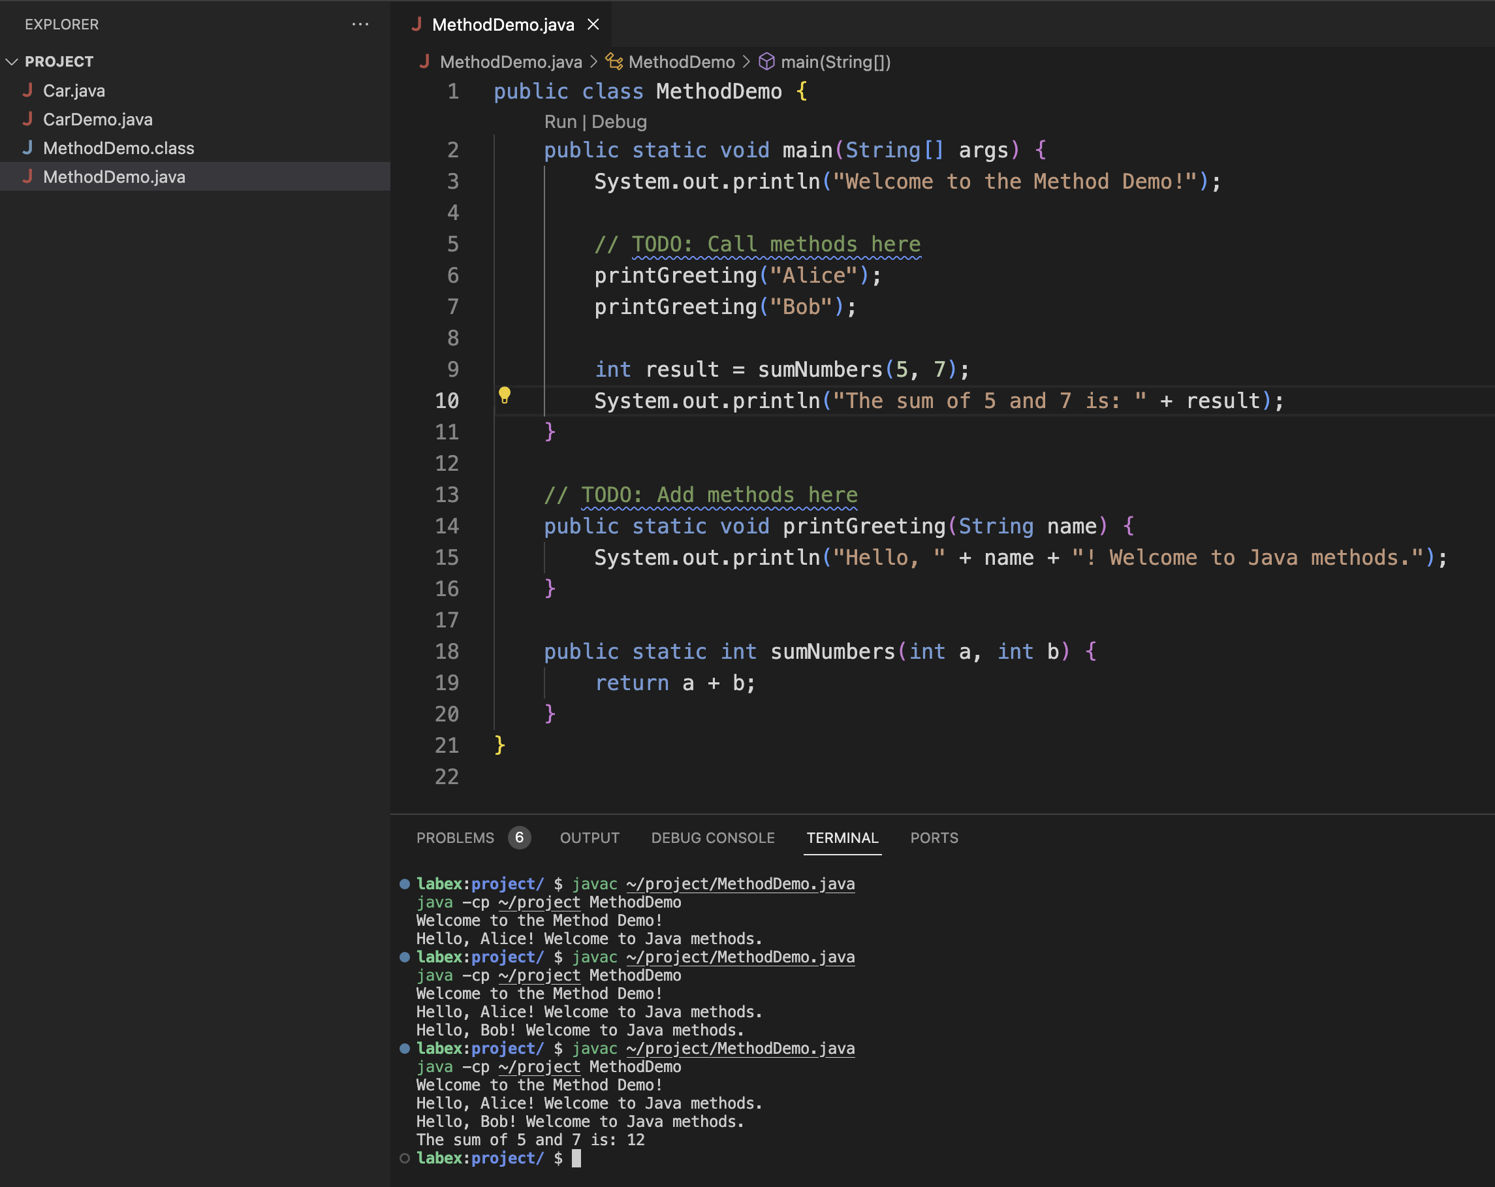
Task: Open the ~/project/MethodDemo.java terminal link
Action: (x=739, y=883)
